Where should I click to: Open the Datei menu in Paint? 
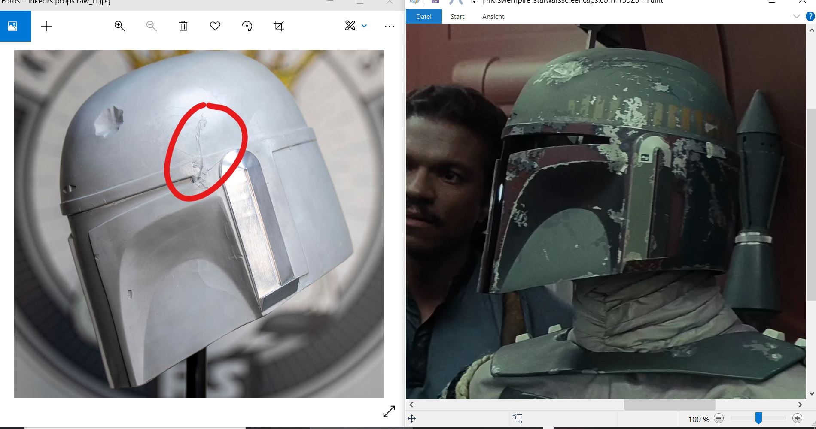(423, 16)
